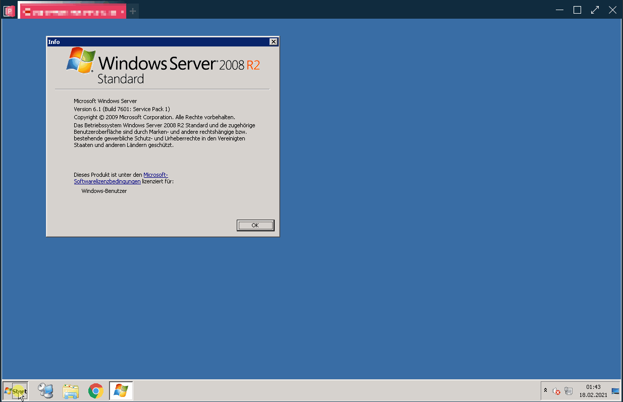Open the Microsoft-Softwarelizenzbedingungen link

[x=121, y=178]
